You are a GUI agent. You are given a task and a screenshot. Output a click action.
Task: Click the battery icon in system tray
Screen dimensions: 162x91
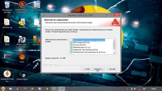(x=132, y=89)
